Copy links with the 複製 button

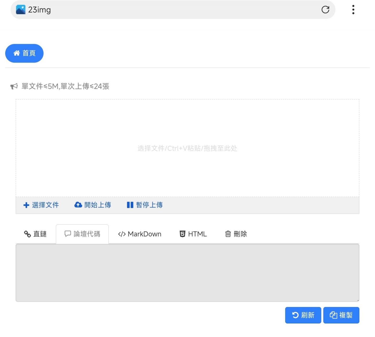click(x=341, y=315)
